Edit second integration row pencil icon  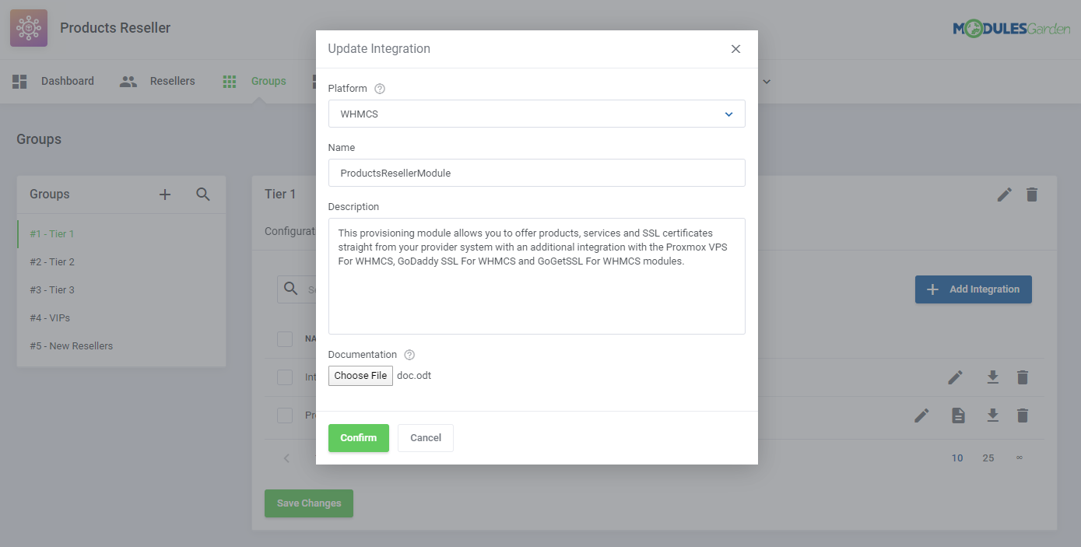coord(921,416)
